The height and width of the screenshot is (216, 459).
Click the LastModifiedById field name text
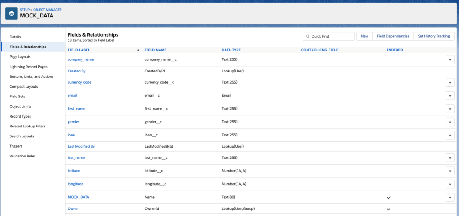(159, 147)
